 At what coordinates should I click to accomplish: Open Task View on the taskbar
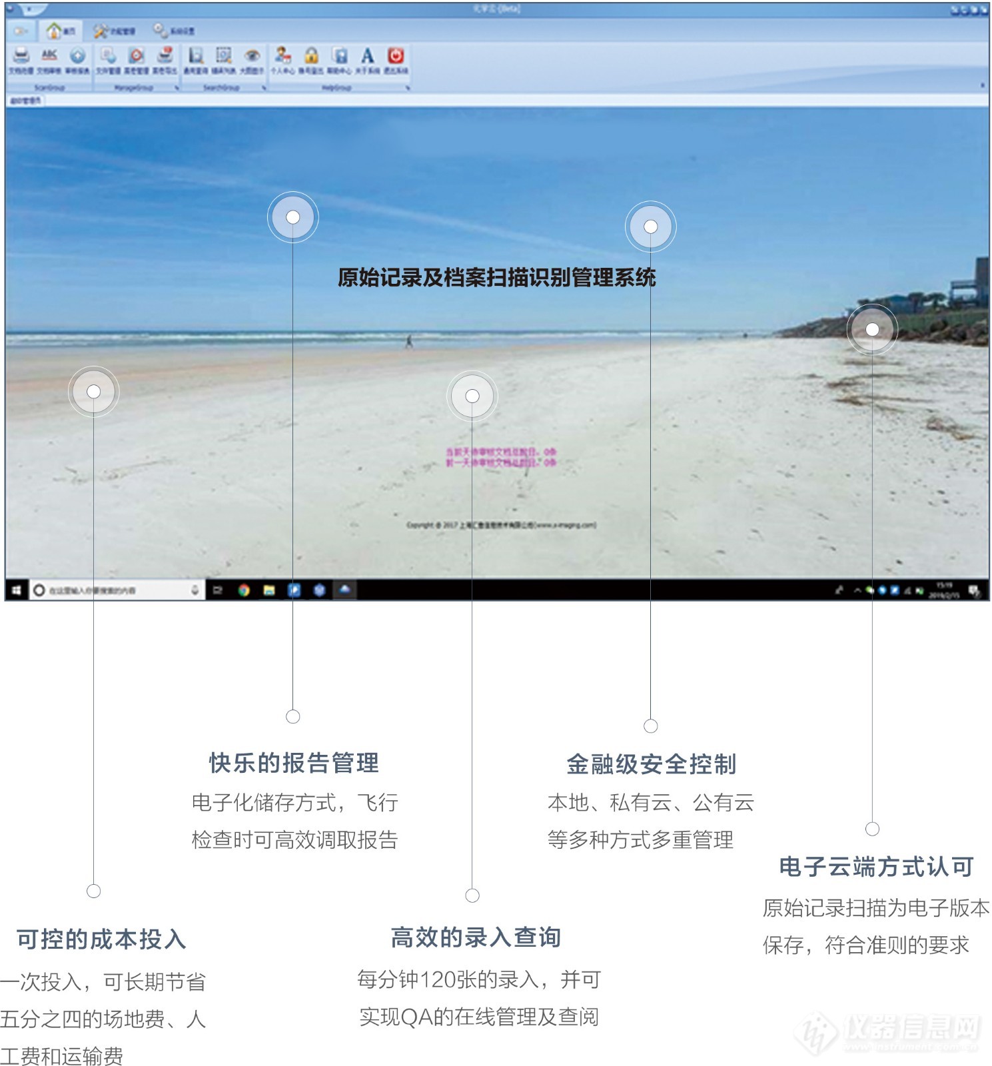[217, 590]
